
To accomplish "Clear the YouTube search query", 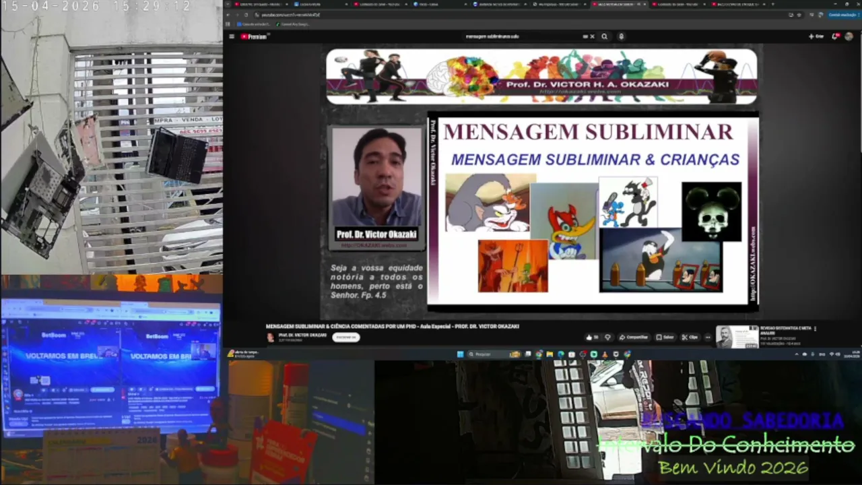I will [x=592, y=36].
